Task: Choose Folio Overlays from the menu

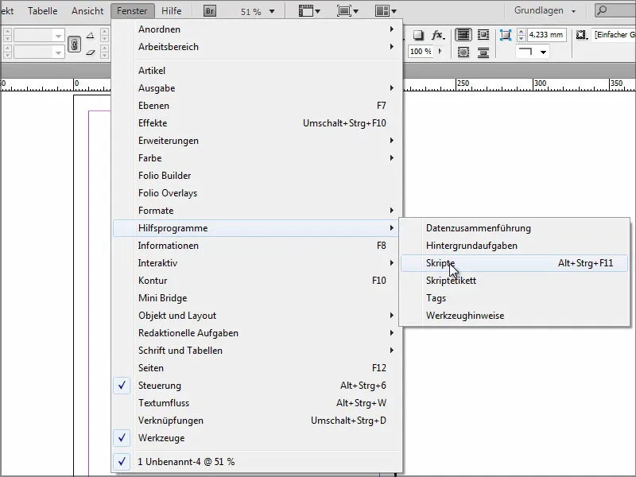Action: tap(257, 192)
